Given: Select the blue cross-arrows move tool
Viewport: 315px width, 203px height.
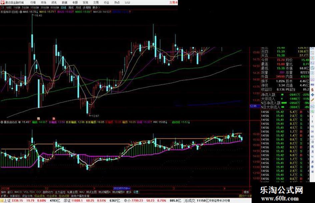Looking at the screenshot, I should pos(312,95).
